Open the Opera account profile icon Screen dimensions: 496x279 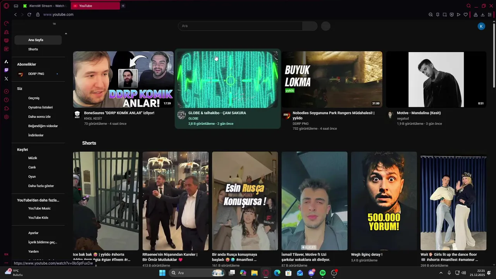[475, 15]
